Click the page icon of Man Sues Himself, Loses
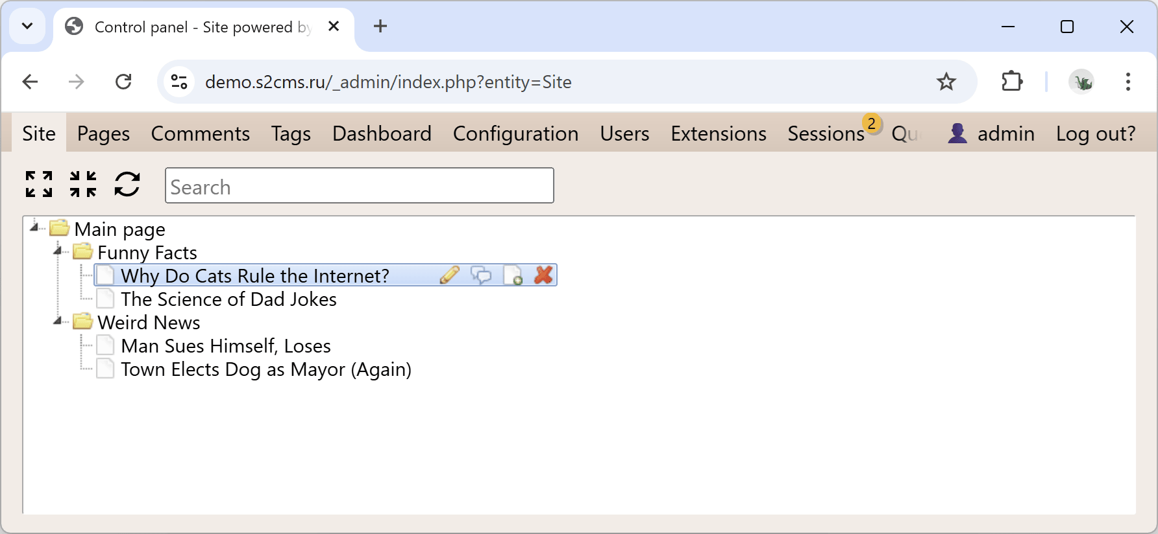This screenshot has height=534, width=1158. pyautogui.click(x=105, y=345)
